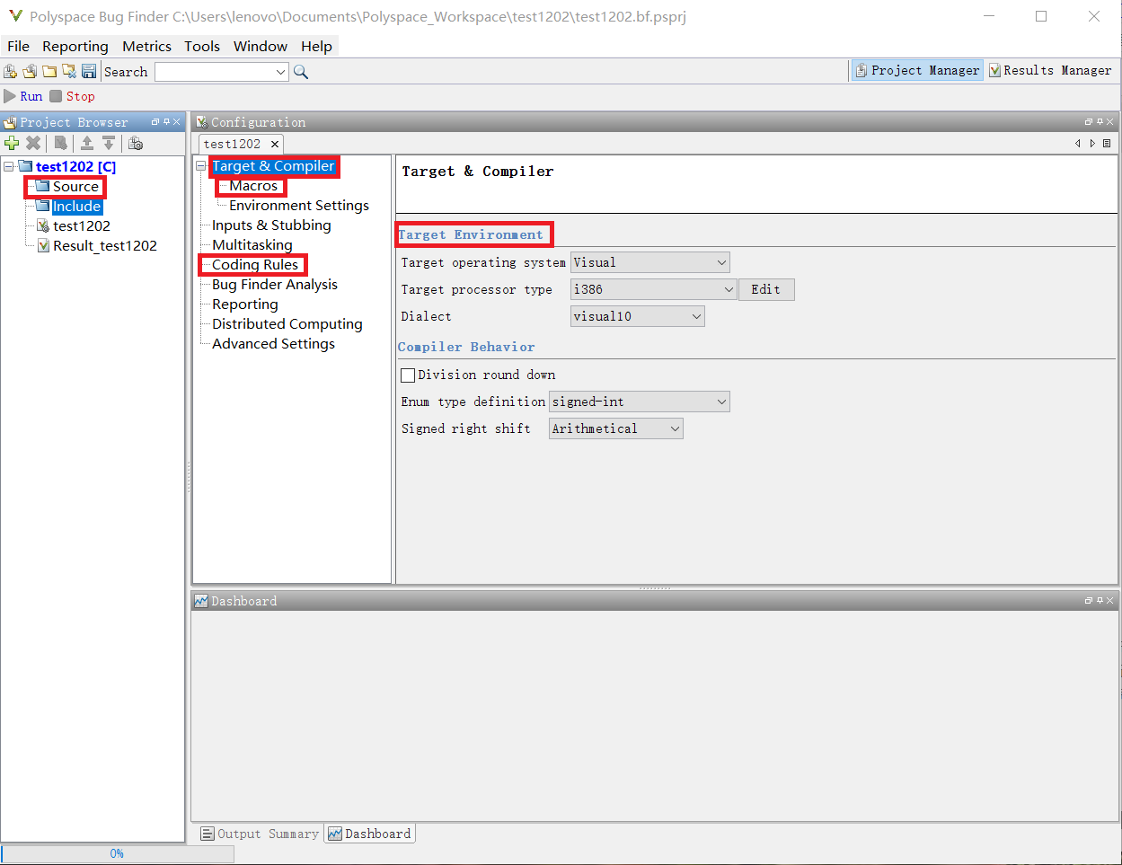
Task: Save the project with floppy disk icon
Action: [89, 71]
